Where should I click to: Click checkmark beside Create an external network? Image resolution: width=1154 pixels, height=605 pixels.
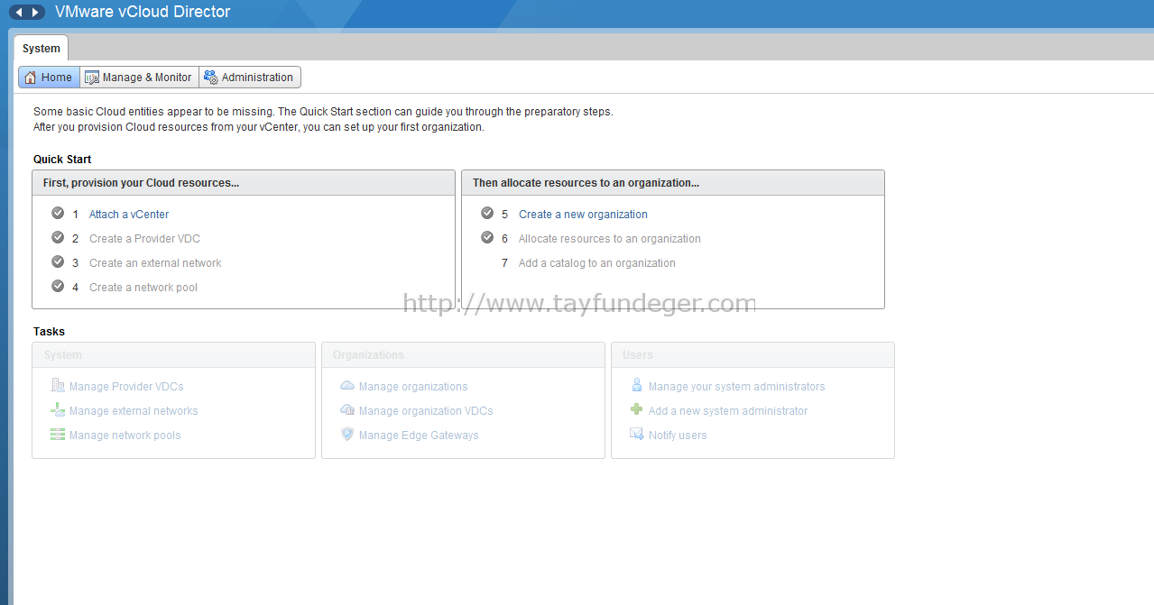pos(58,262)
